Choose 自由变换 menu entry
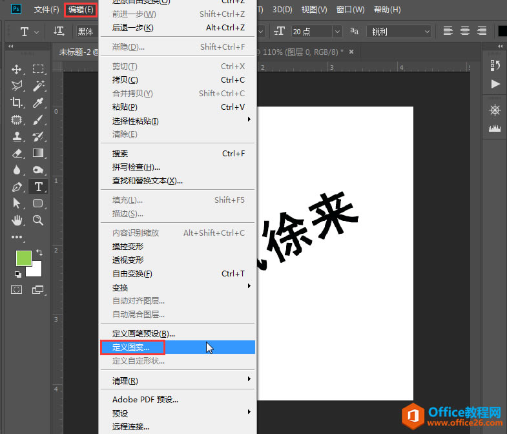 pos(178,274)
